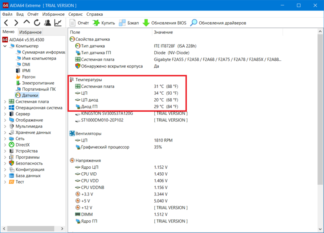Open Отчёт report from the toolbar
This screenshot has height=233, width=324.
pos(79,23)
